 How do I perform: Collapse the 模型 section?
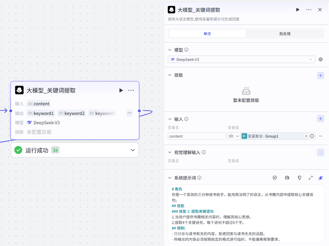(x=170, y=50)
